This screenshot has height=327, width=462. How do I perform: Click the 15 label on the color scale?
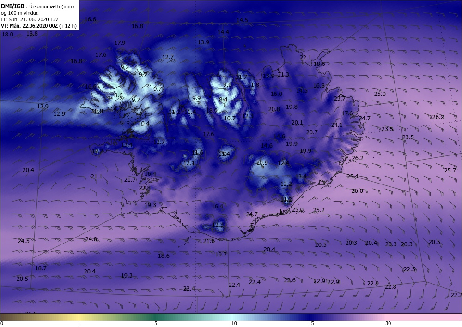pyautogui.click(x=311, y=323)
